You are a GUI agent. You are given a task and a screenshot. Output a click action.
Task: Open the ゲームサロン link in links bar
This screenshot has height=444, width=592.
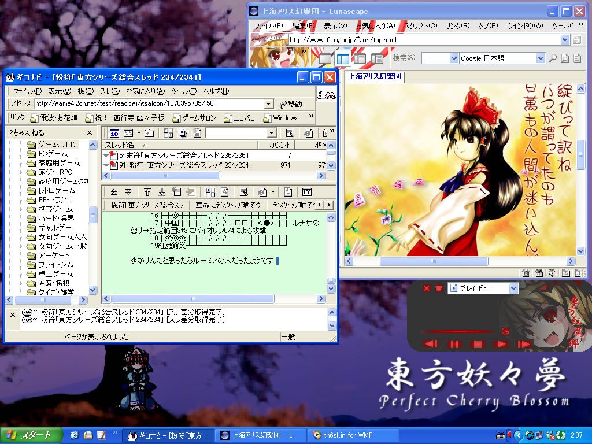194,118
